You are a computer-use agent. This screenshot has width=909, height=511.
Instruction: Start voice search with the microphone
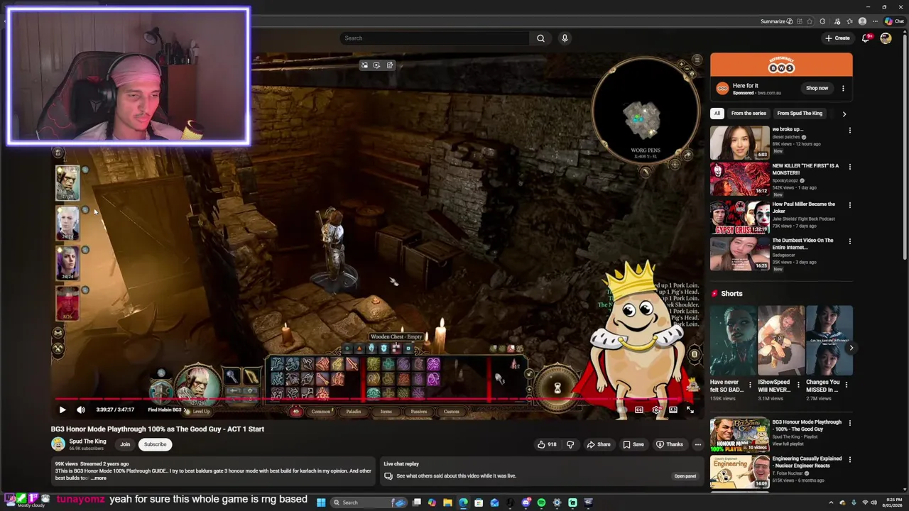(565, 38)
